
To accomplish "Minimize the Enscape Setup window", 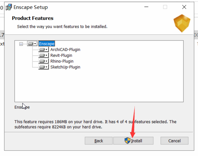I will [x=146, y=7].
